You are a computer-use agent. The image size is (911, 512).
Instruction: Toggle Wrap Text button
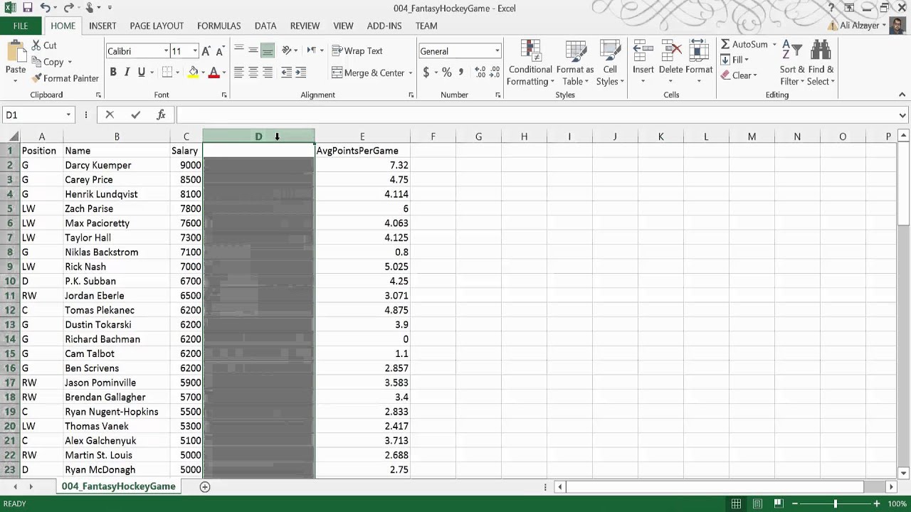[358, 51]
